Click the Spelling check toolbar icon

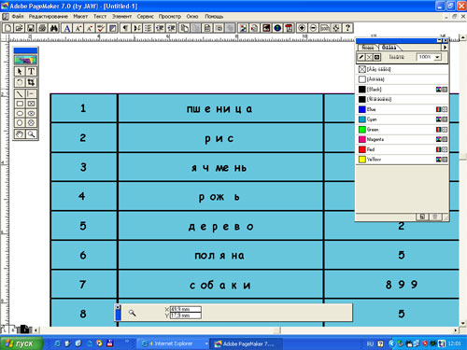(101, 28)
